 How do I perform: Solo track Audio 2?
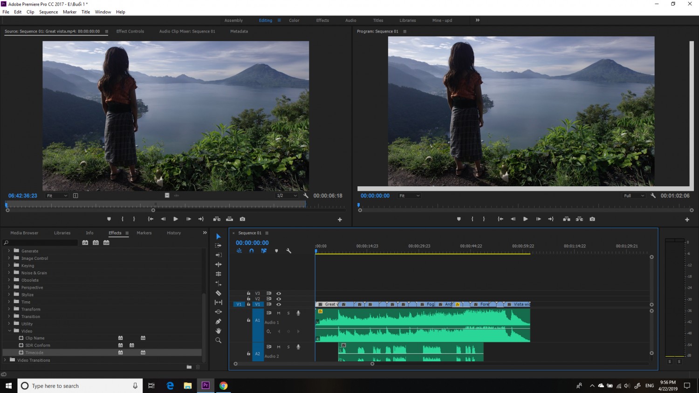coord(288,347)
